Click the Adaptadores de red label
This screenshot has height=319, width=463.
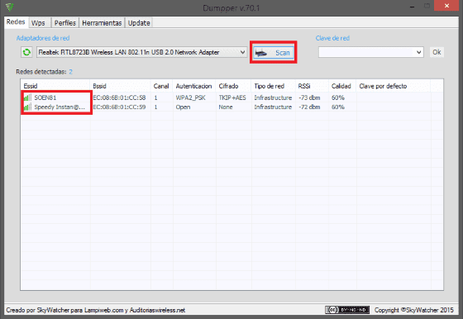(43, 38)
